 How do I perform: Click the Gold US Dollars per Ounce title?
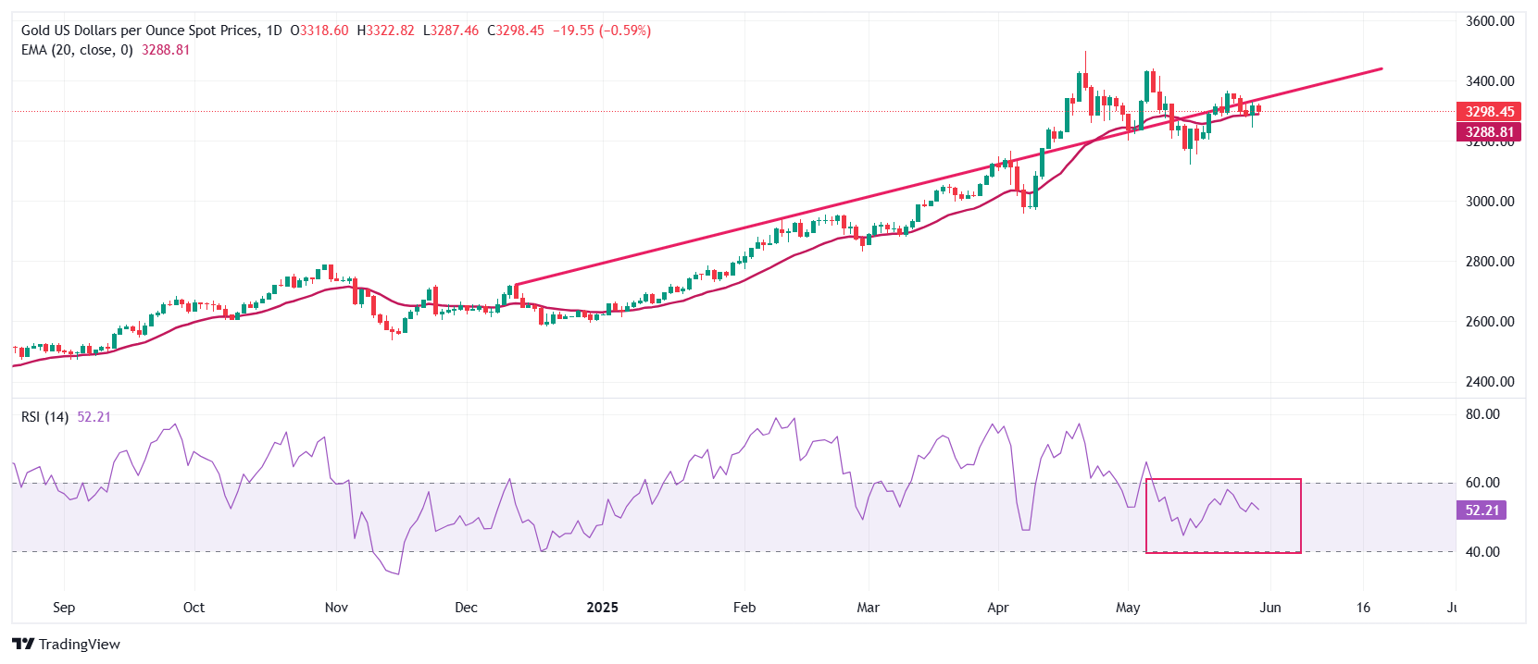pos(141,31)
